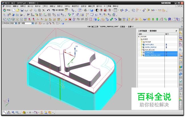Open the Start dropdown menu
The width and height of the screenshot is (185, 117).
6,10
